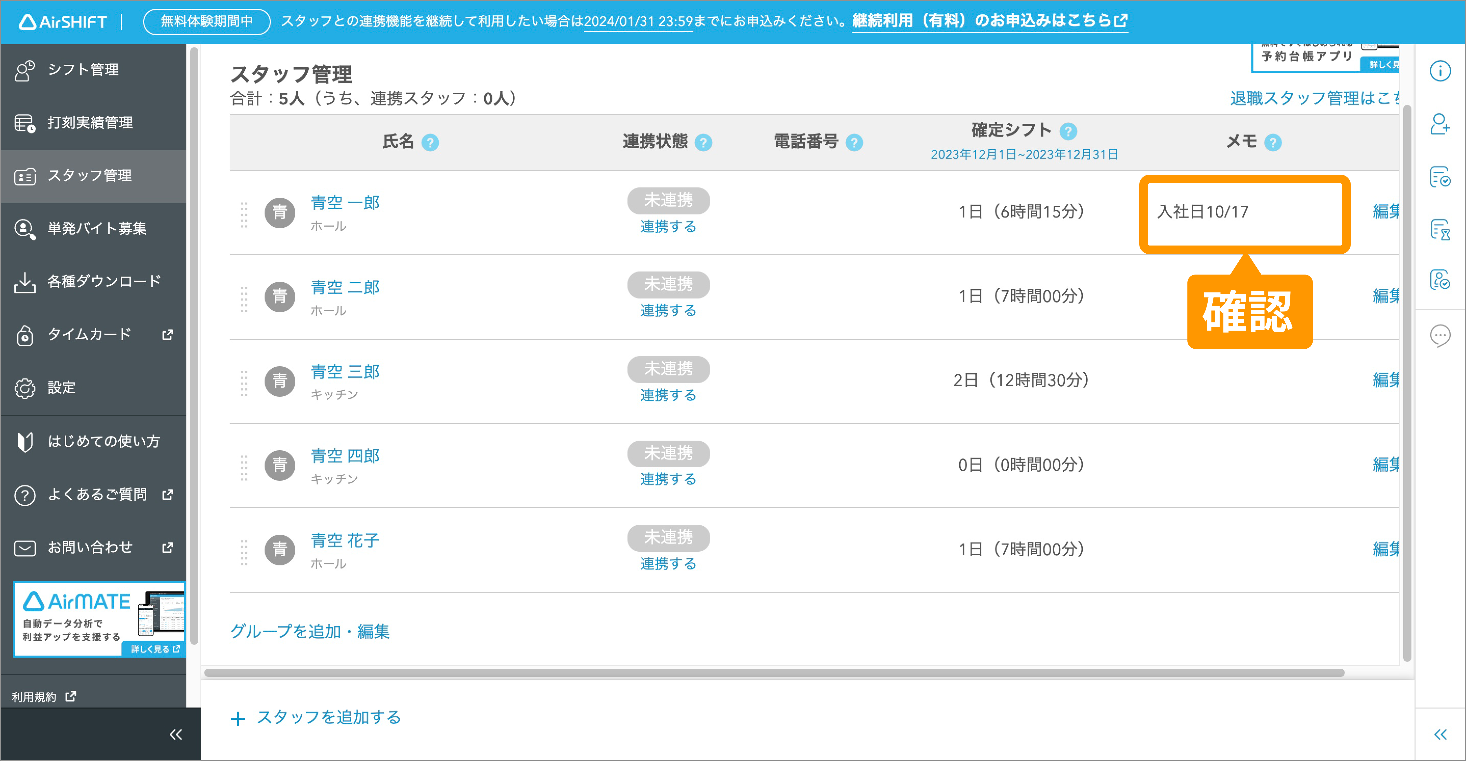Collapse the right panel with double chevron
1466x761 pixels.
1441,734
